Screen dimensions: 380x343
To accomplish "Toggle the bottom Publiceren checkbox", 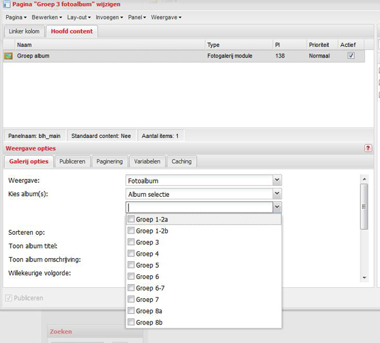I will click(x=8, y=298).
